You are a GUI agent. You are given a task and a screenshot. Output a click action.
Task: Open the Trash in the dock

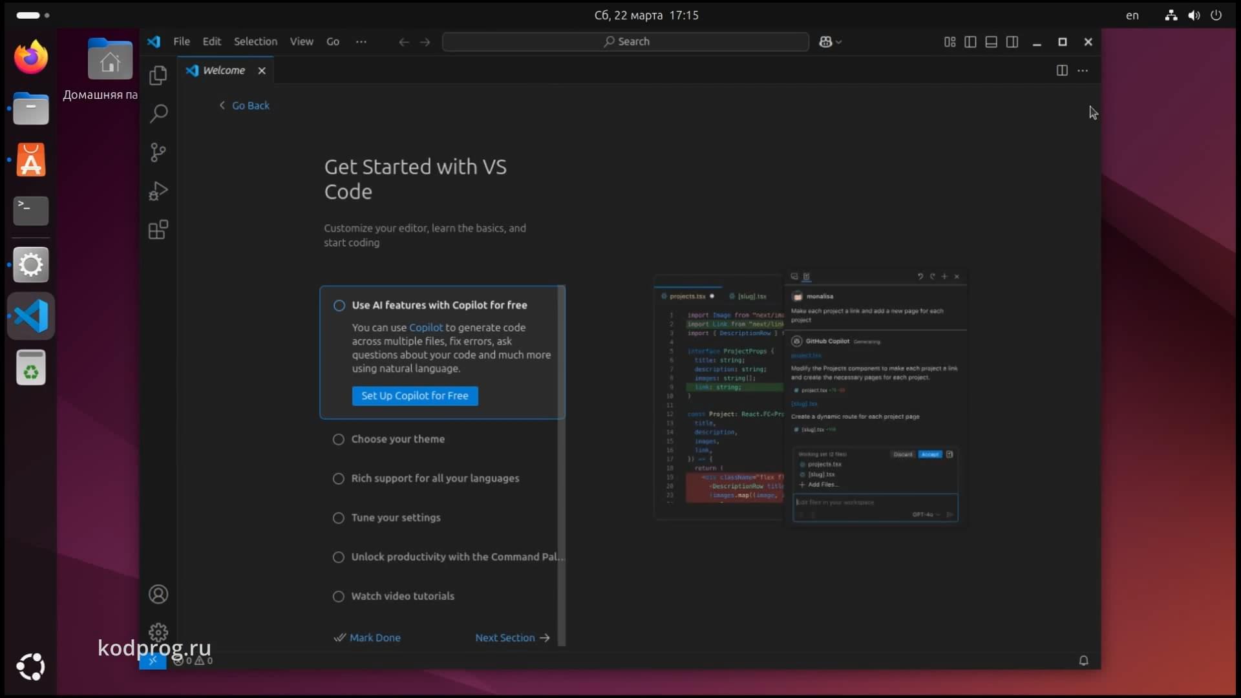[31, 368]
